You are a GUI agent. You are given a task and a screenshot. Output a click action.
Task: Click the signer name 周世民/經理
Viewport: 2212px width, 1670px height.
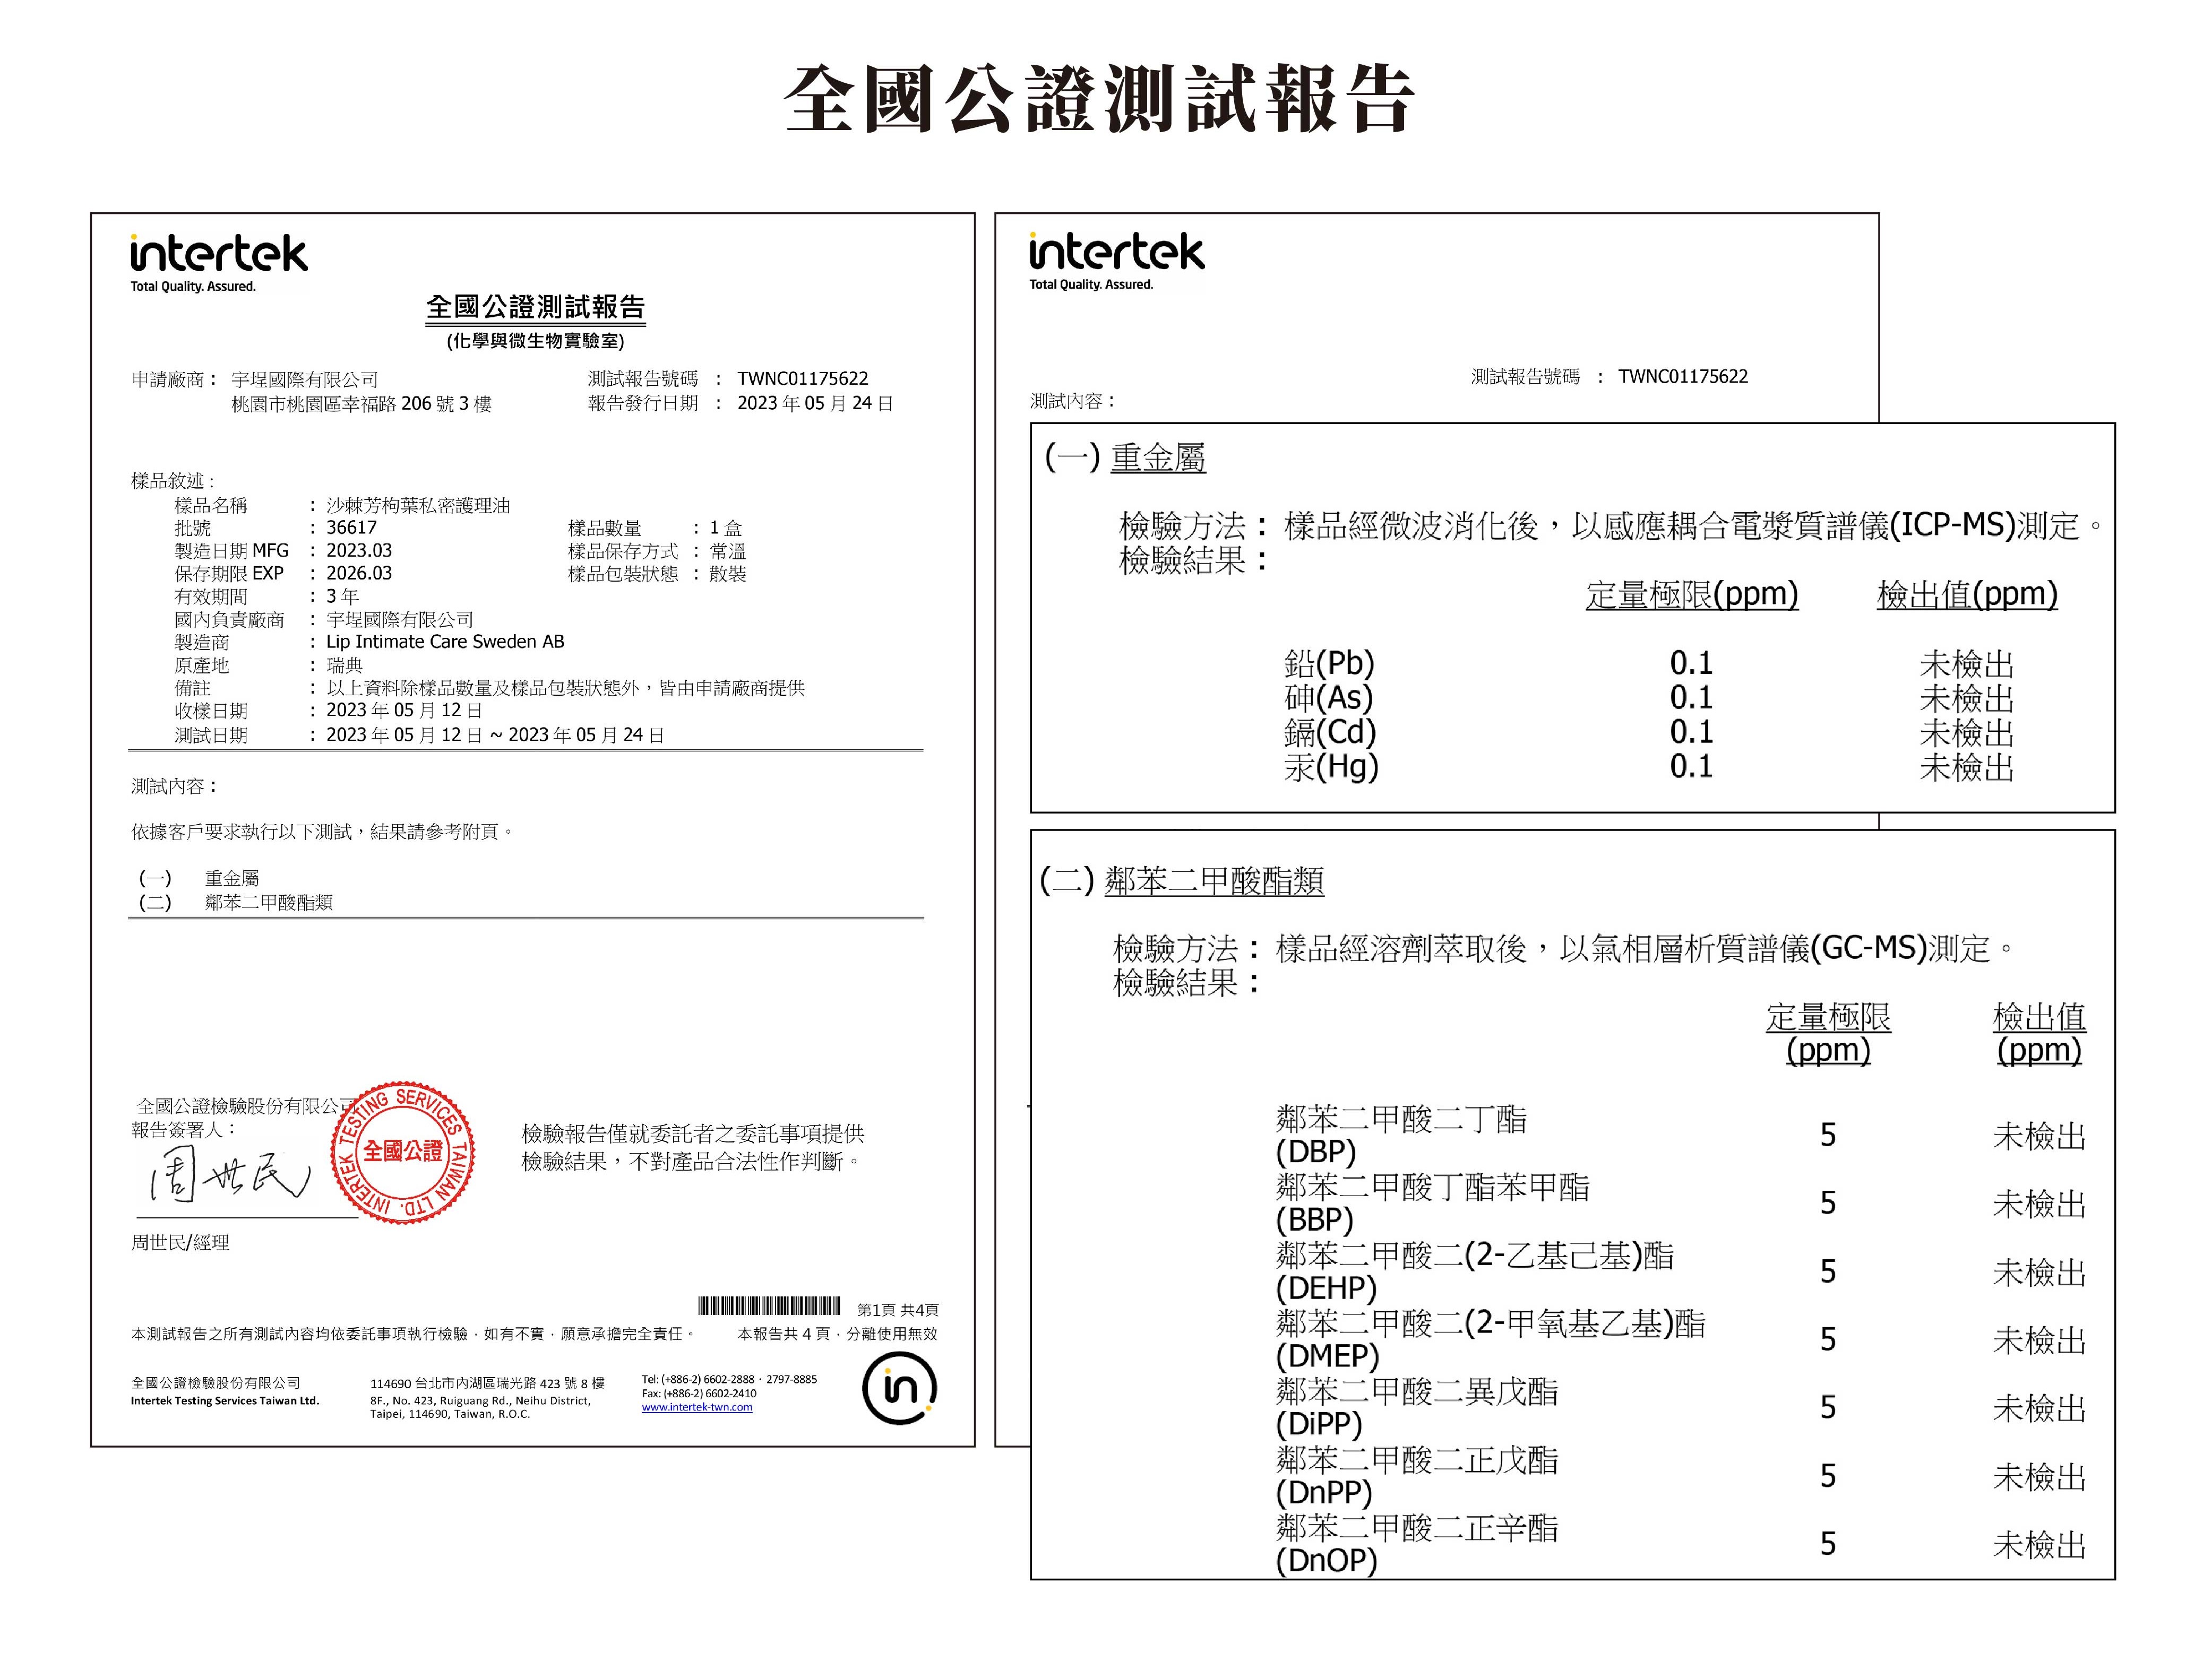(x=180, y=1242)
